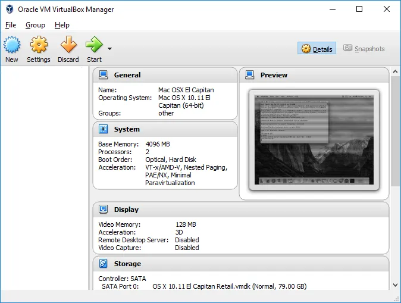Switch to the Details view
The image size is (401, 303).
coord(317,48)
